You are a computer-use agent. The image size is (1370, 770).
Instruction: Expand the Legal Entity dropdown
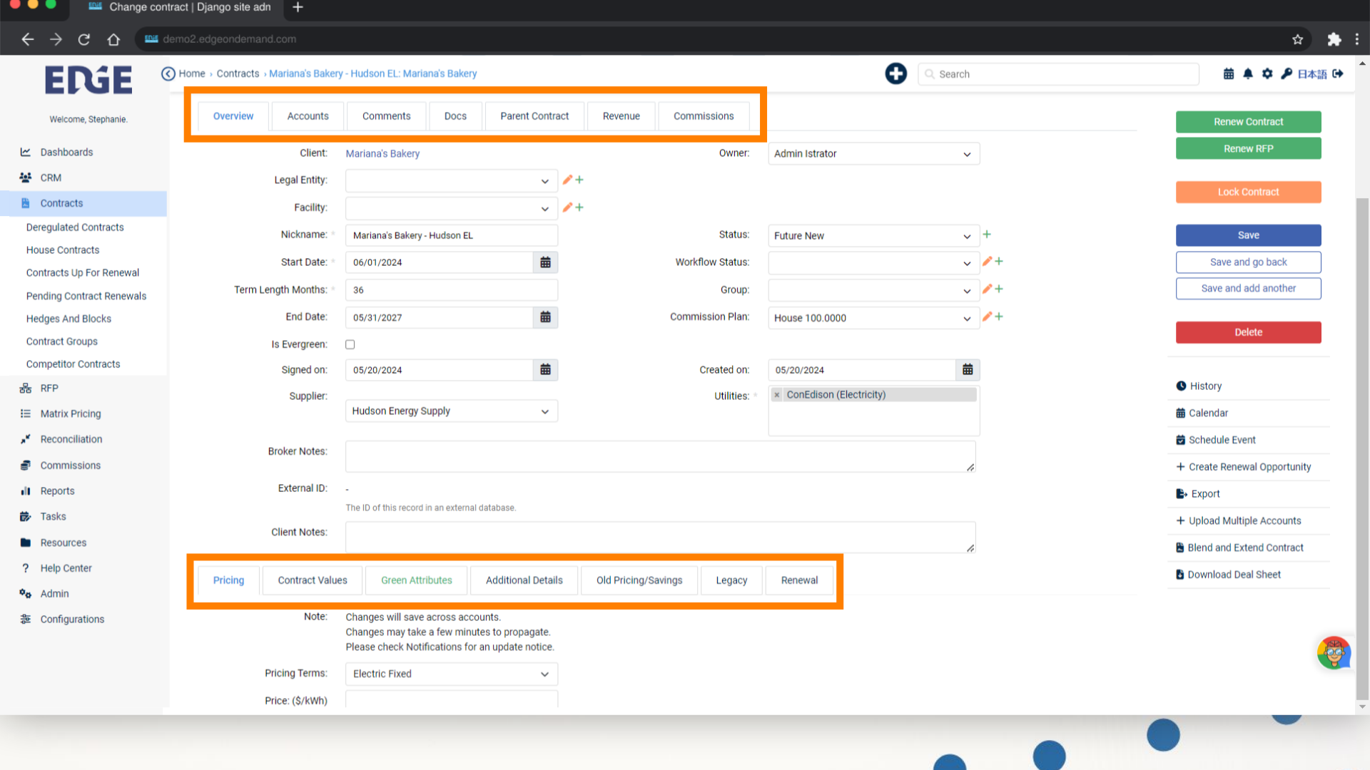pyautogui.click(x=452, y=181)
